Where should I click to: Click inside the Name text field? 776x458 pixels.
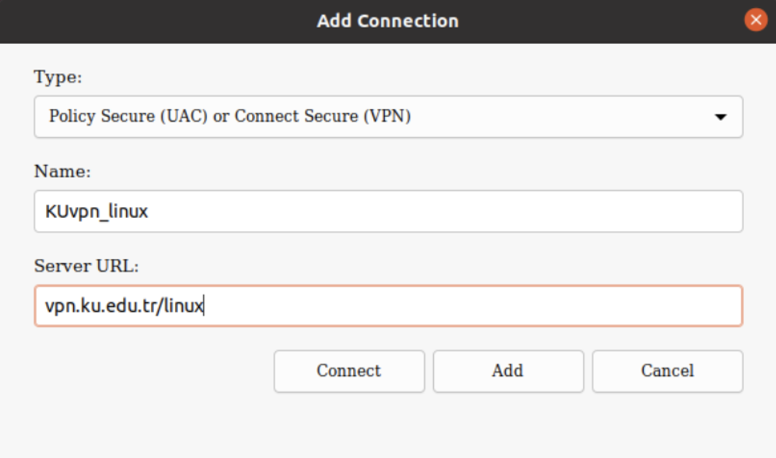388,211
